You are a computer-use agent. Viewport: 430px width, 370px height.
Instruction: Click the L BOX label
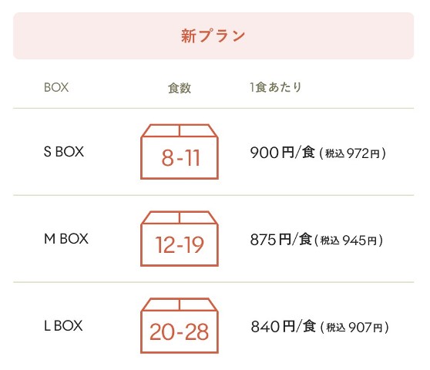click(63, 325)
